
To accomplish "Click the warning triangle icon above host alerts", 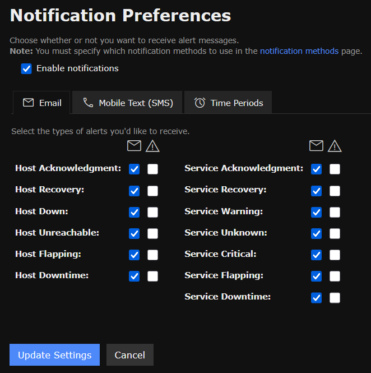I will click(x=152, y=146).
